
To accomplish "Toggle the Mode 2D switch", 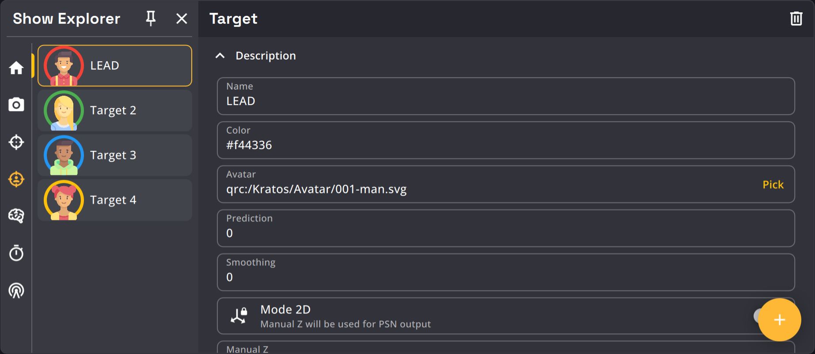I will click(x=758, y=316).
